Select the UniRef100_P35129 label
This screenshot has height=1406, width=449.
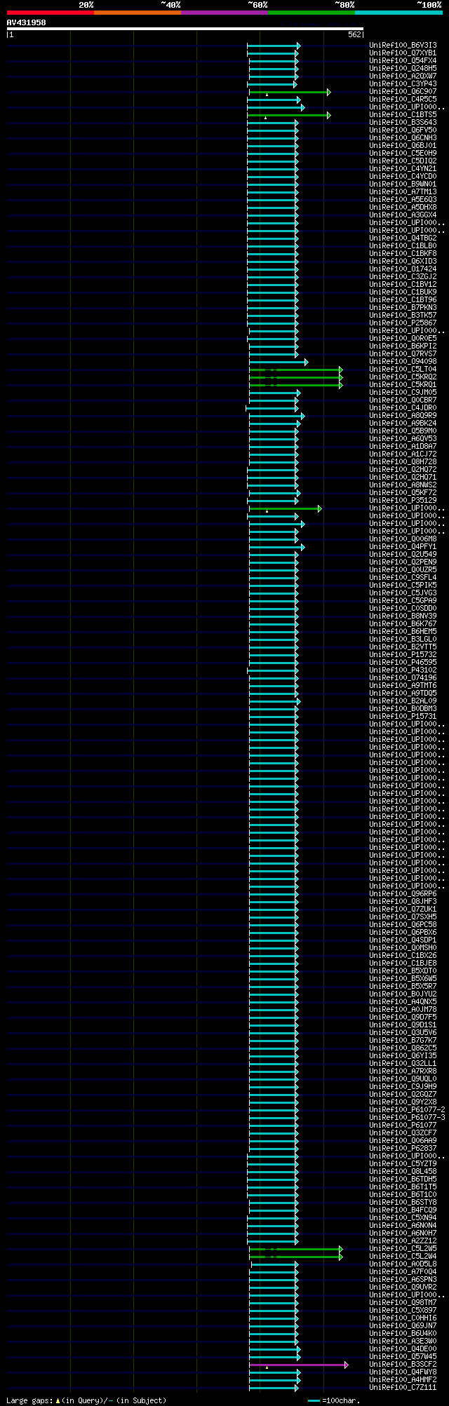tap(403, 500)
